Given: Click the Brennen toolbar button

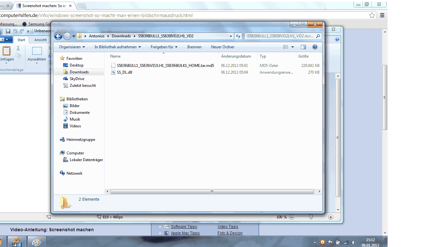Looking at the screenshot, I should [194, 47].
